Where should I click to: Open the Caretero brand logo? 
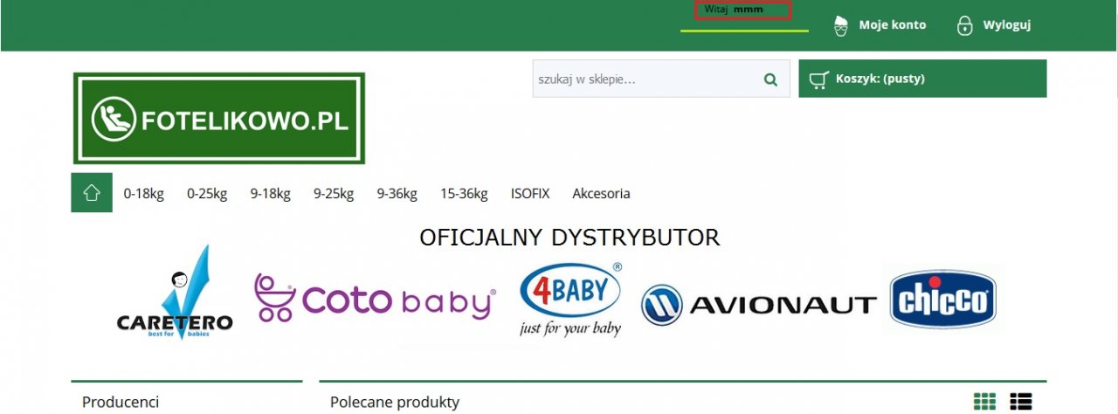(176, 293)
